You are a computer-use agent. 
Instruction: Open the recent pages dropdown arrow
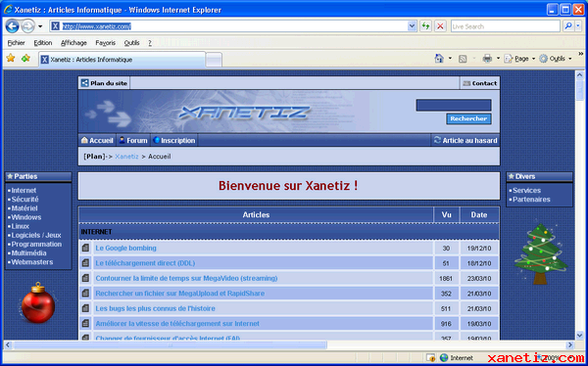pyautogui.click(x=40, y=26)
